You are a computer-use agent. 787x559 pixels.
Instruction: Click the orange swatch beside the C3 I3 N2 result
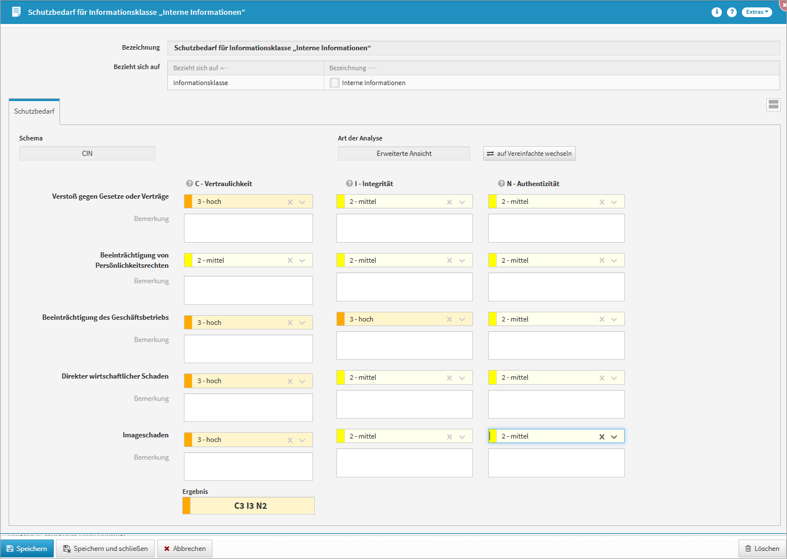(x=186, y=506)
